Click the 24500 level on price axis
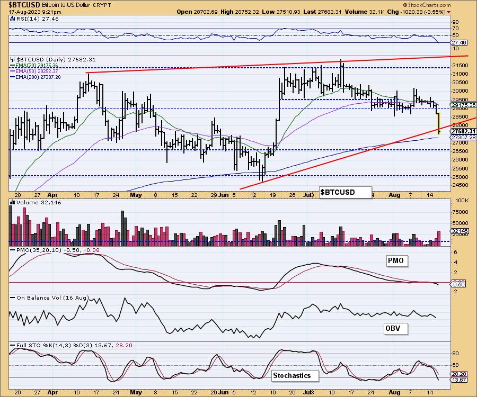The width and height of the screenshot is (477, 397). 460,185
